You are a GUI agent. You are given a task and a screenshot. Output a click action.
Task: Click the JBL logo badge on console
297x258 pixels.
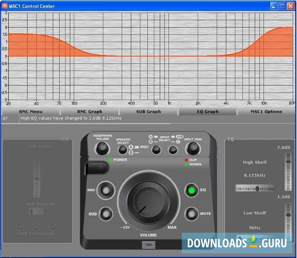coord(149,245)
